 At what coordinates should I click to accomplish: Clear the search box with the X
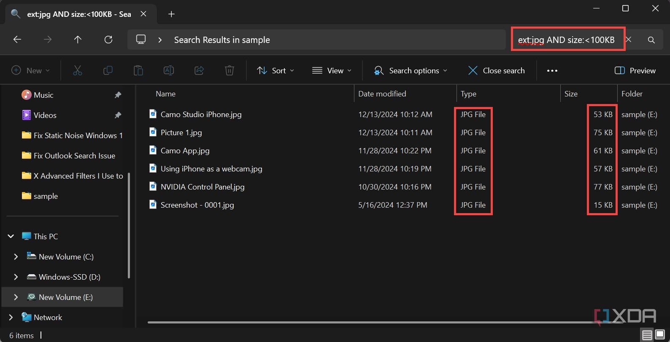(629, 40)
